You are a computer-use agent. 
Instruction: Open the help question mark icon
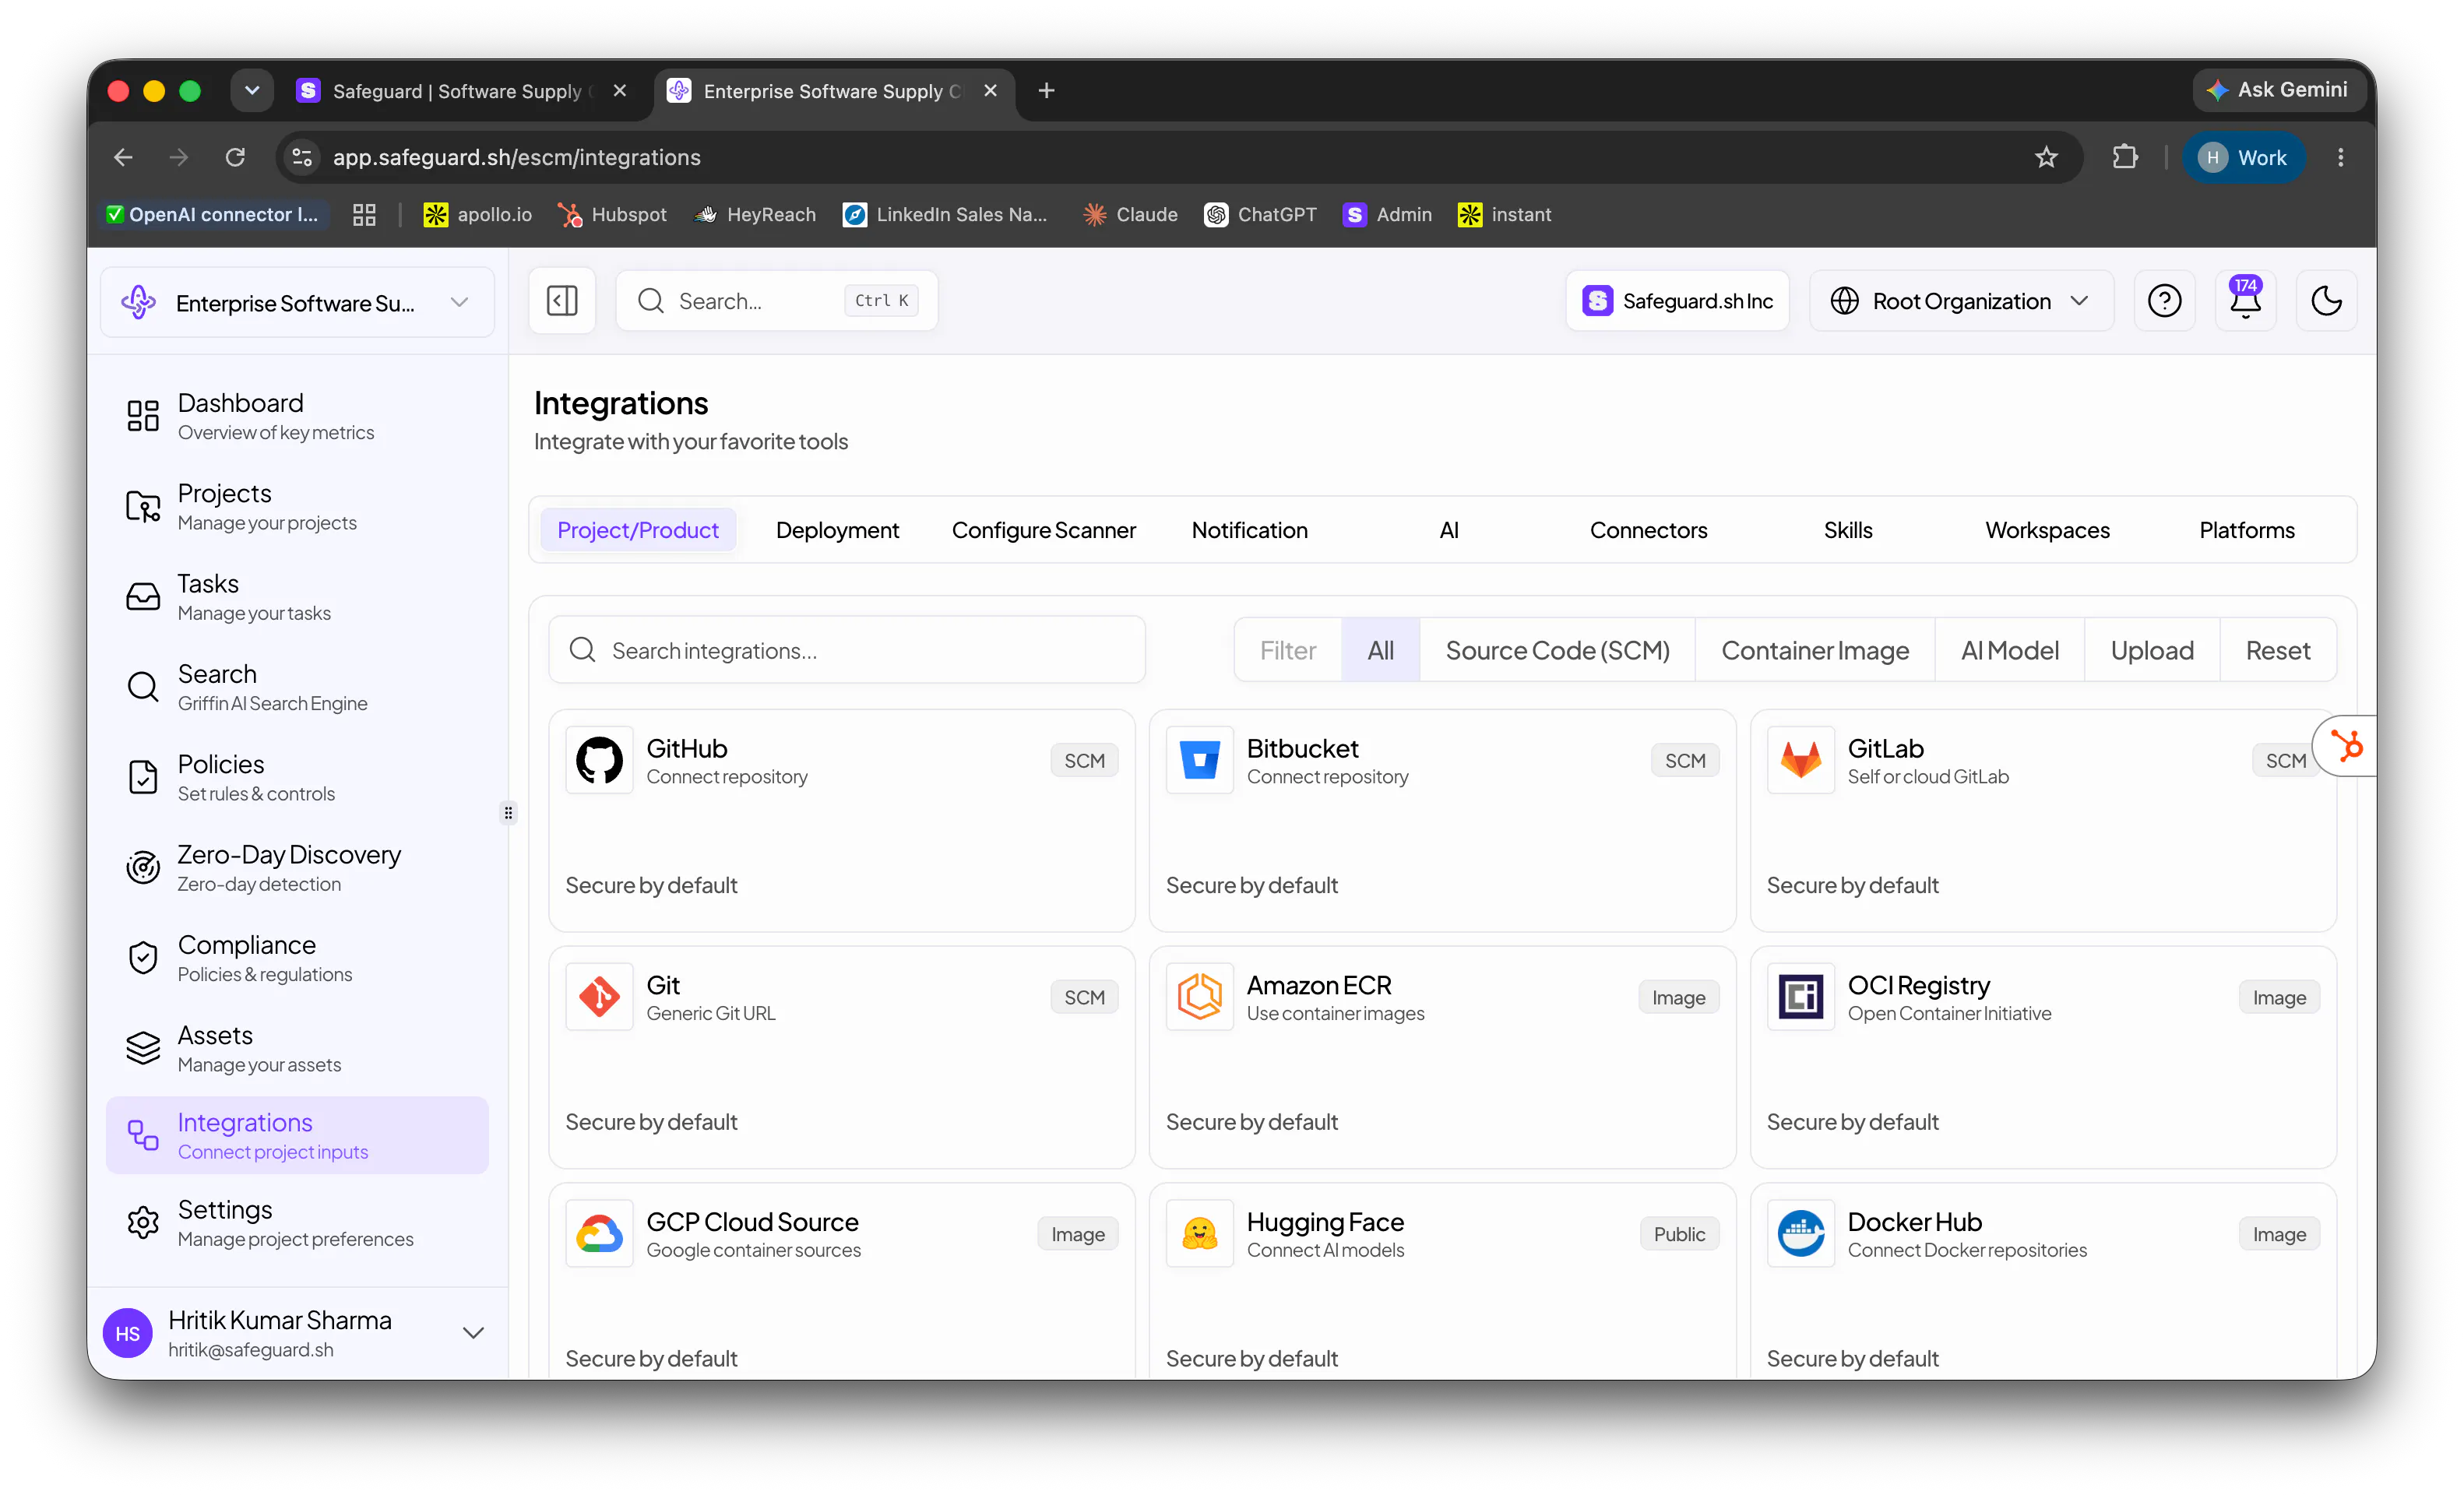point(2164,300)
